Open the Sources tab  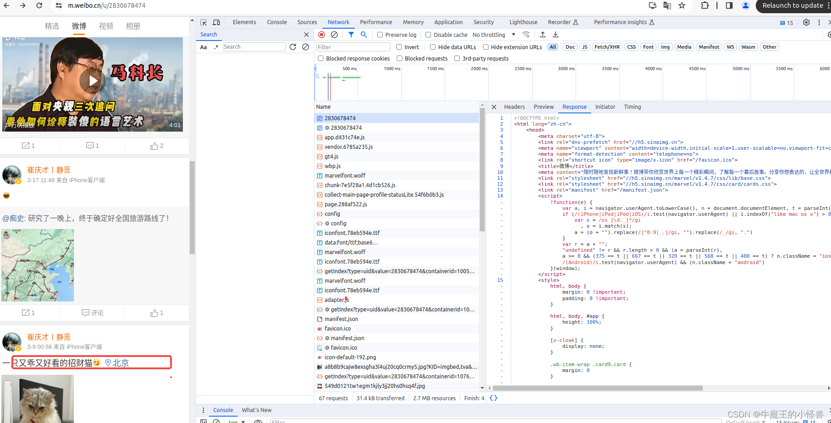pos(307,22)
